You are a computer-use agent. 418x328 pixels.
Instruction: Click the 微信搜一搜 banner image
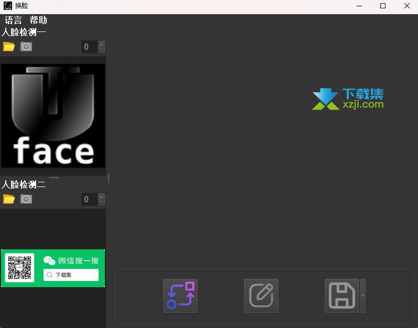click(x=53, y=268)
